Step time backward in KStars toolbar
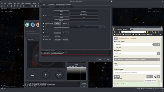The width and height of the screenshot is (164, 92). (x=17, y=6)
